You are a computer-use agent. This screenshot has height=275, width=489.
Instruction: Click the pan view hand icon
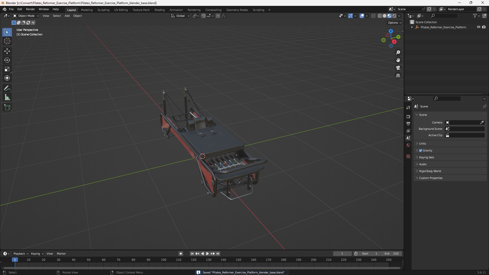coord(398,60)
